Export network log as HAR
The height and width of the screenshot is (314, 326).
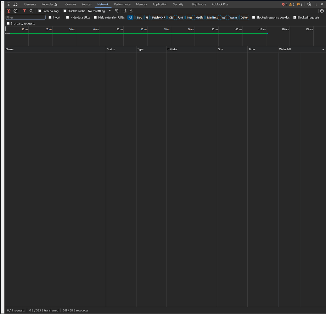click(x=131, y=11)
